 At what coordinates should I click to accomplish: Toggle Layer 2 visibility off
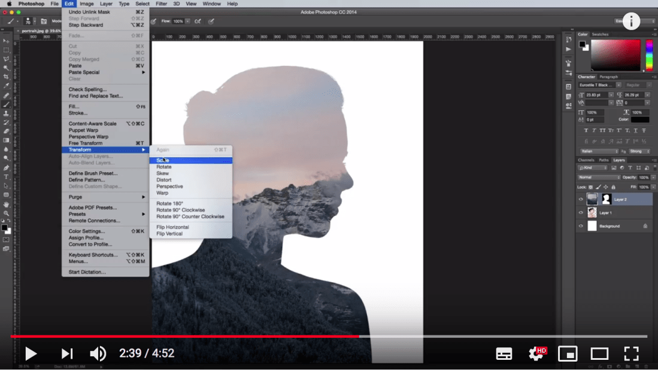pyautogui.click(x=580, y=198)
